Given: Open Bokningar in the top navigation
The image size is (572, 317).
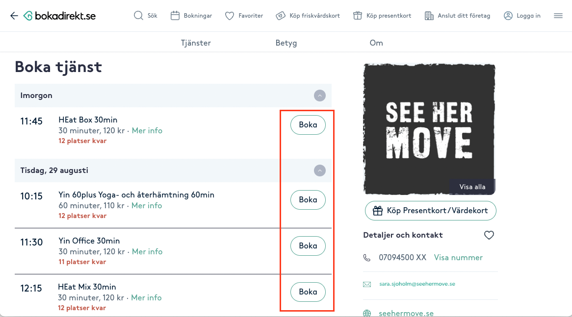Looking at the screenshot, I should tap(198, 16).
